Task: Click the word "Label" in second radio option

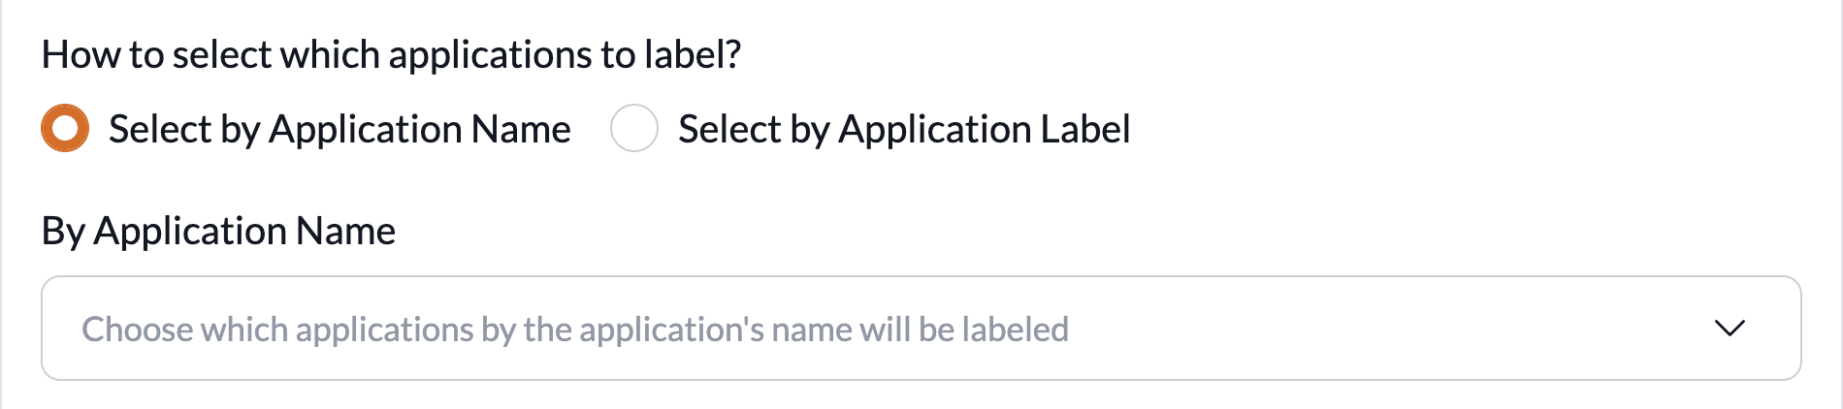Action: click(x=1084, y=130)
